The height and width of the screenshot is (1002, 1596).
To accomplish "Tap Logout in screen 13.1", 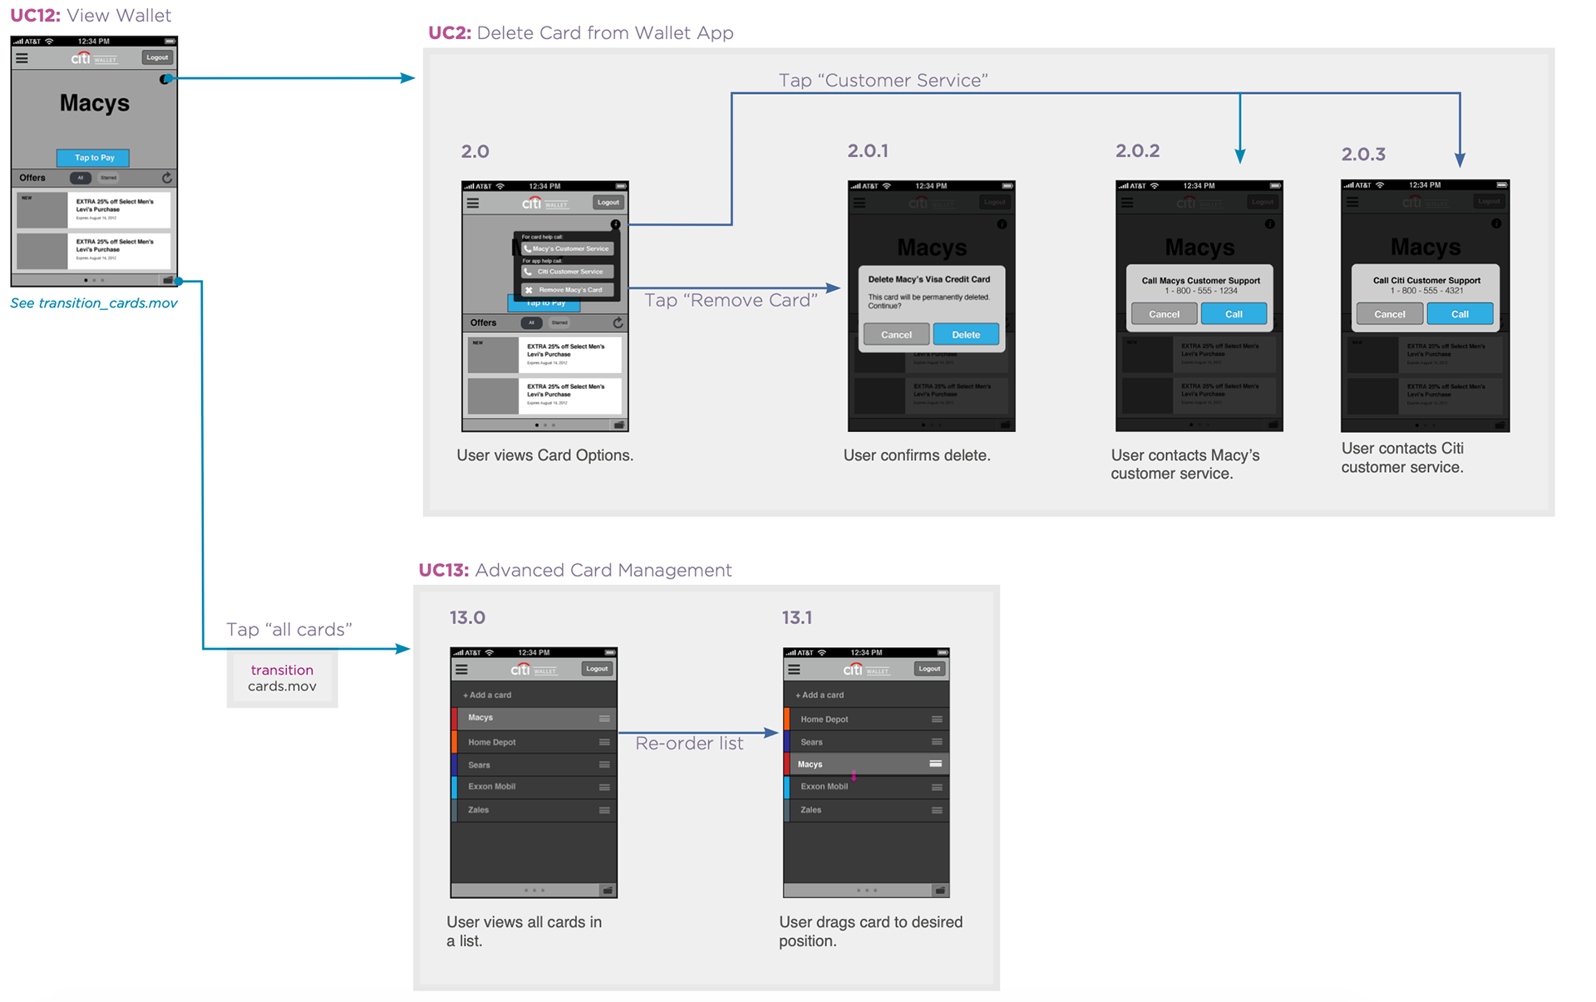I will pos(929,669).
